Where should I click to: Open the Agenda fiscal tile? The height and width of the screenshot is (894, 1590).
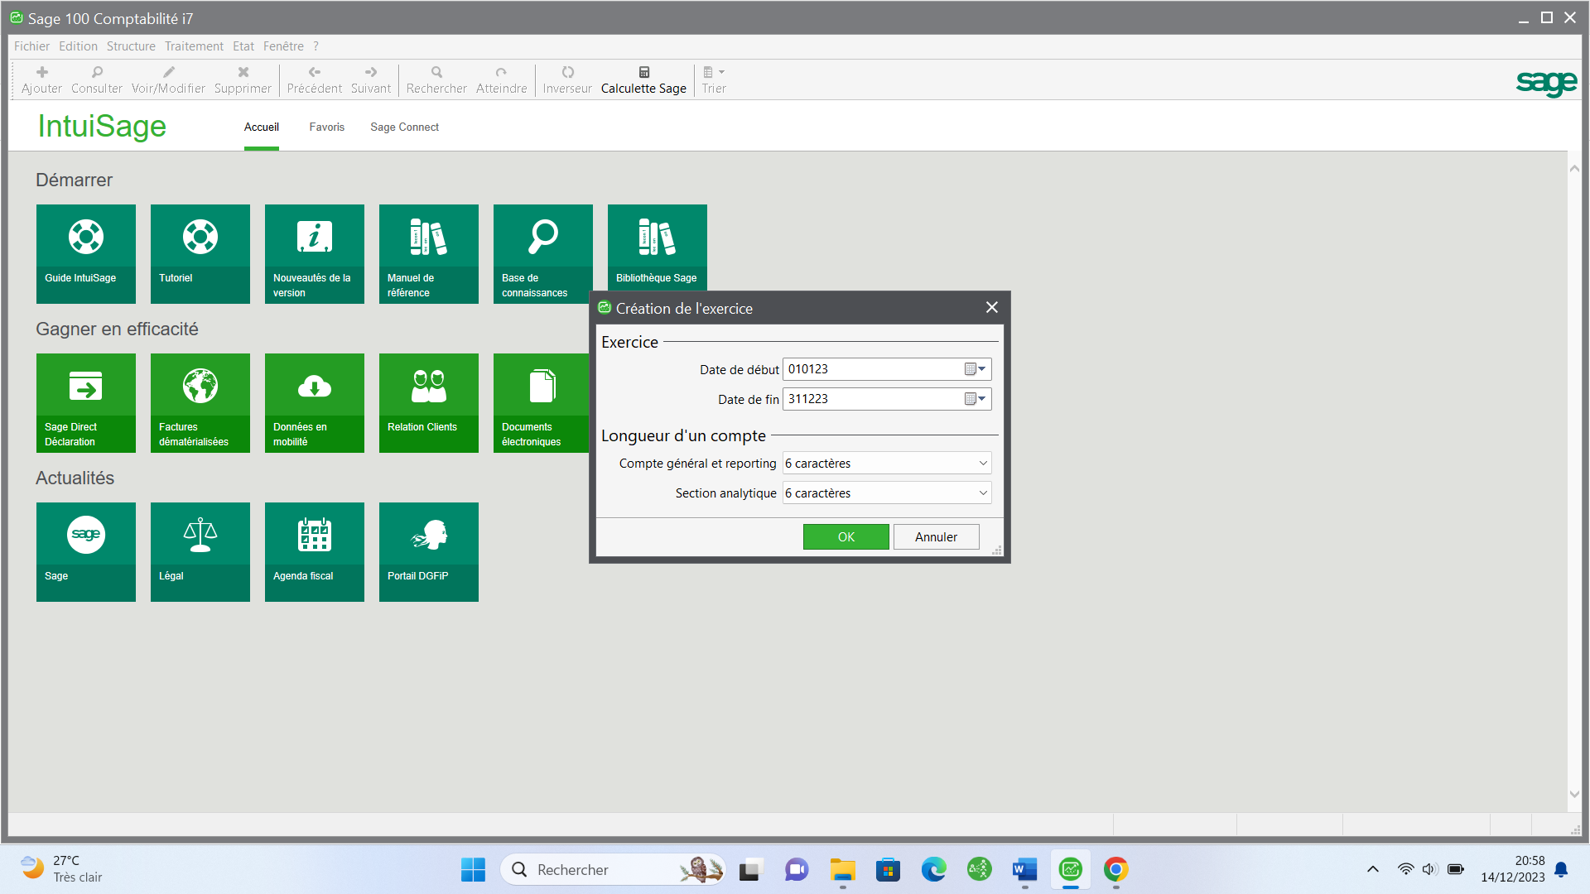pyautogui.click(x=314, y=551)
